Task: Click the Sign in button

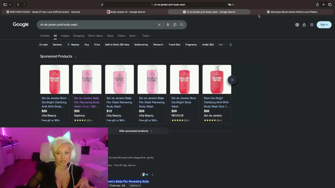Action: click(324, 25)
